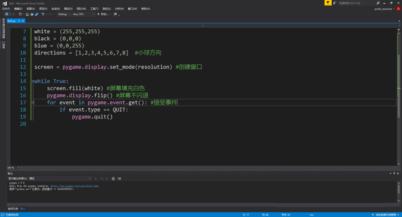Image resolution: width=402 pixels, height=217 pixels.
Task: Click the navigate forward arrow icon
Action: pos(14,14)
